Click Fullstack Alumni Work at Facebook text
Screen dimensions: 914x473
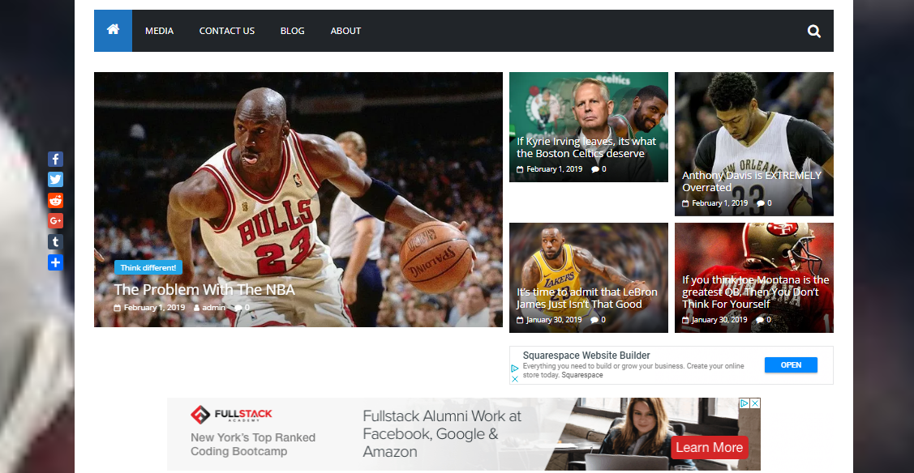(442, 434)
